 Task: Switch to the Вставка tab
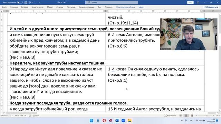point(25,7)
